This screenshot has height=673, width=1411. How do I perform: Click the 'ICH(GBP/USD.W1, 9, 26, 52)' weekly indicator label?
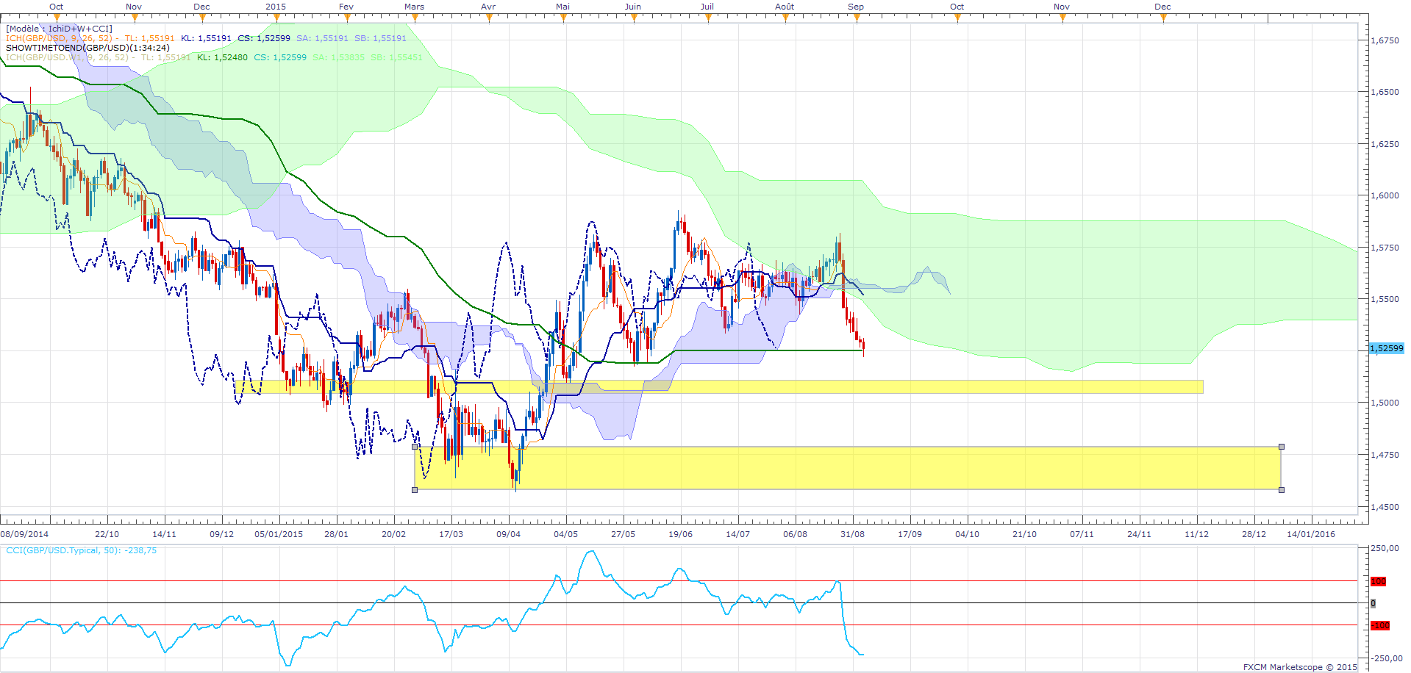pos(68,57)
